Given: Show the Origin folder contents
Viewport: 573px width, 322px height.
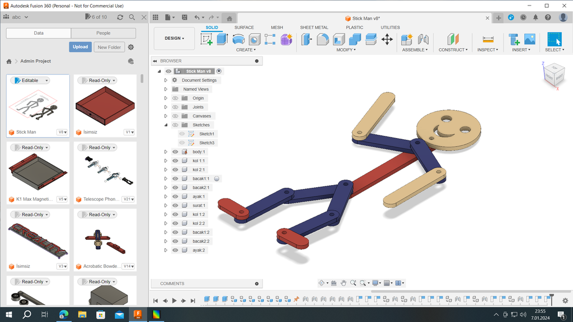Looking at the screenshot, I should point(166,98).
